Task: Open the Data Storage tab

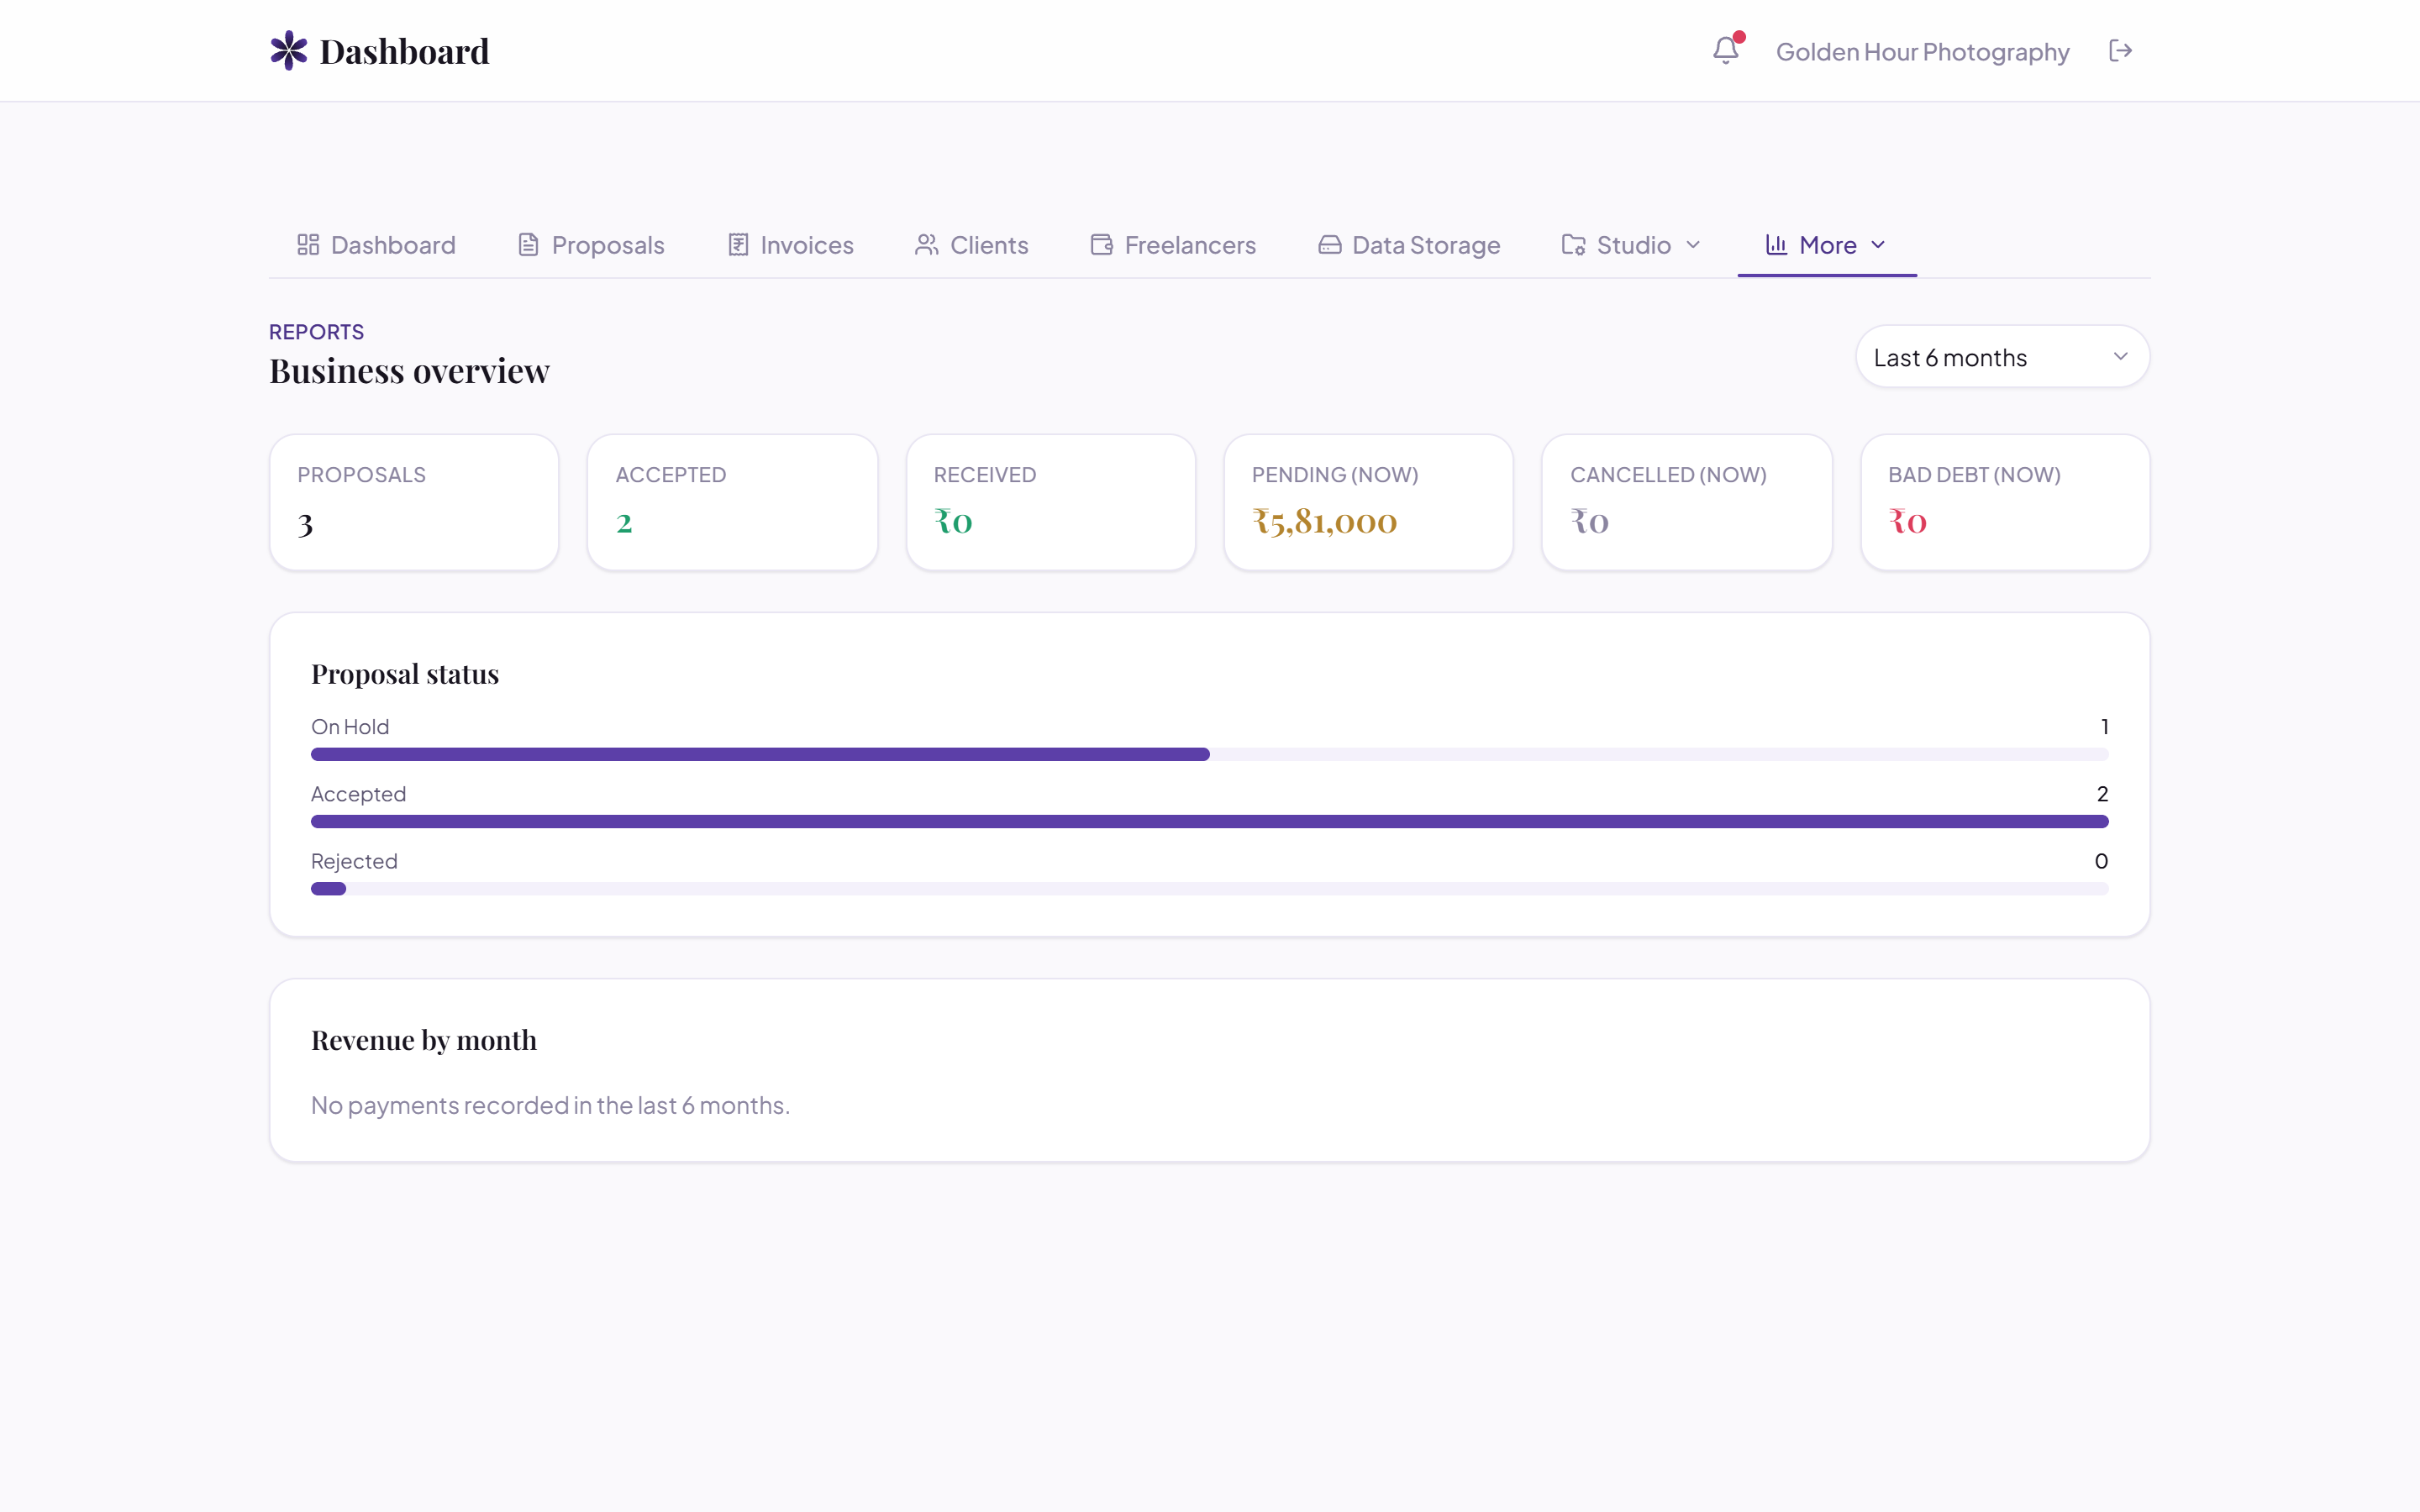Action: [x=1409, y=245]
